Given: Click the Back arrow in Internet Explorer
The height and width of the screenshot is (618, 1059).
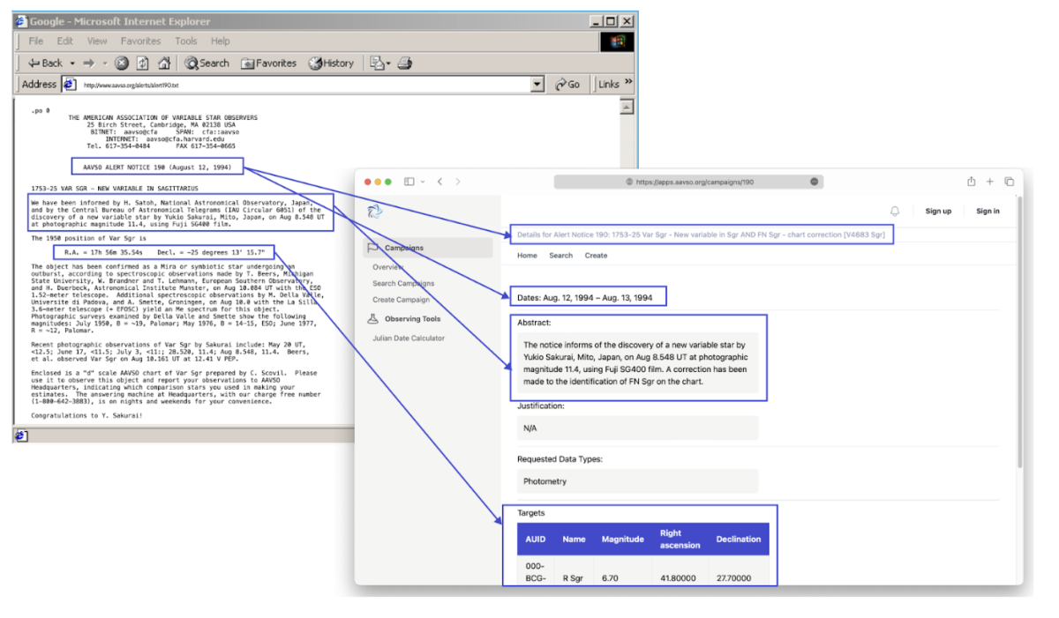Looking at the screenshot, I should tap(46, 63).
